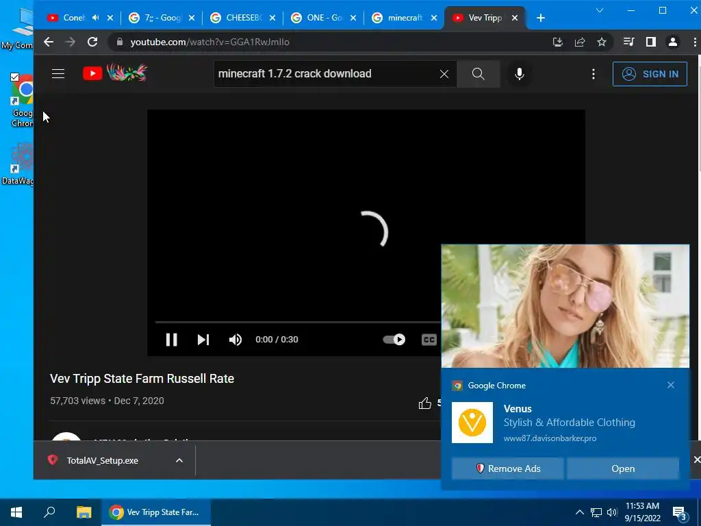
Task: Mute the video player volume
Action: (x=235, y=340)
